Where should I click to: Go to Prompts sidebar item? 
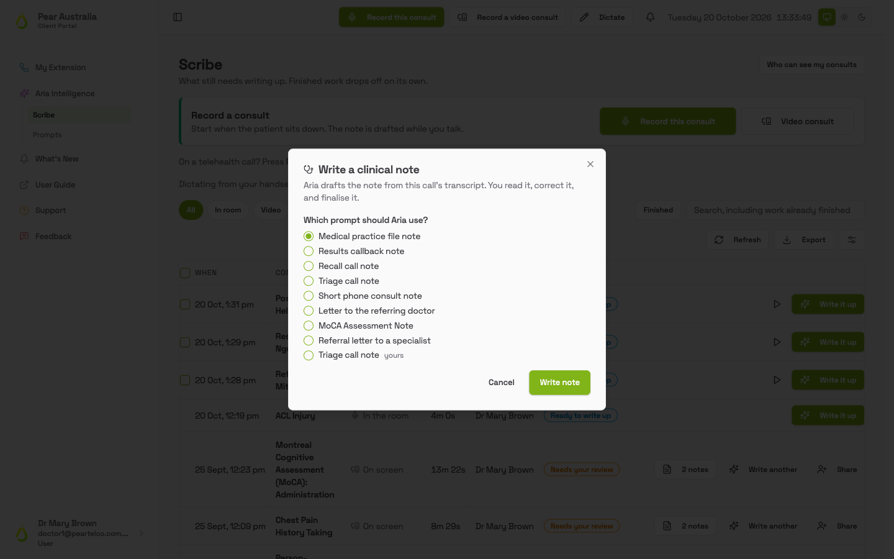tap(47, 135)
